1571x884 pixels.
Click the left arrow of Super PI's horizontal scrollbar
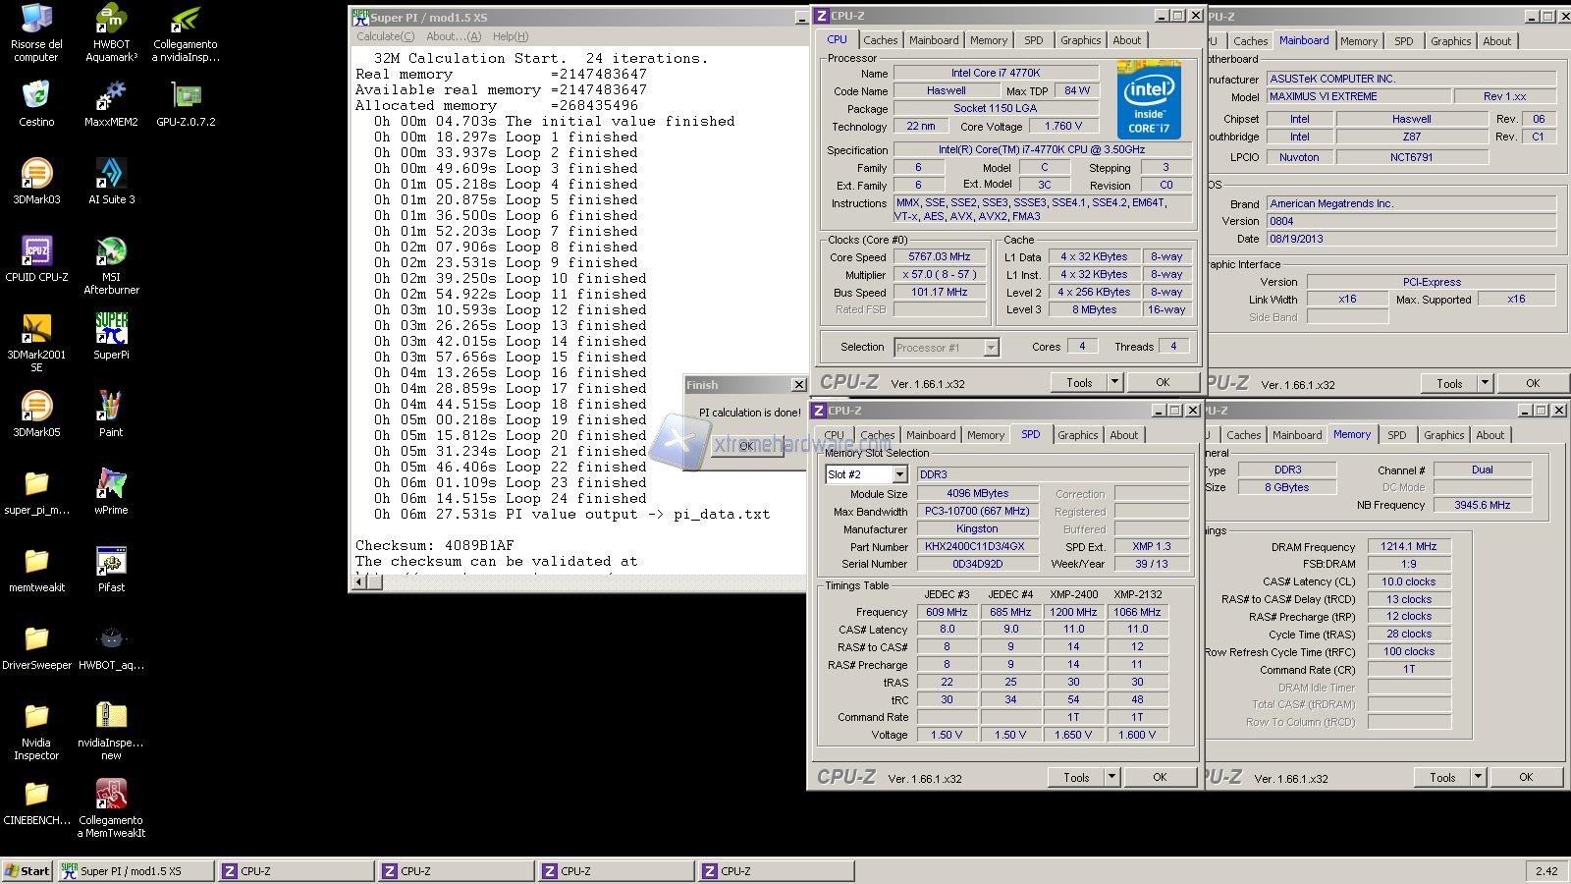pos(360,582)
